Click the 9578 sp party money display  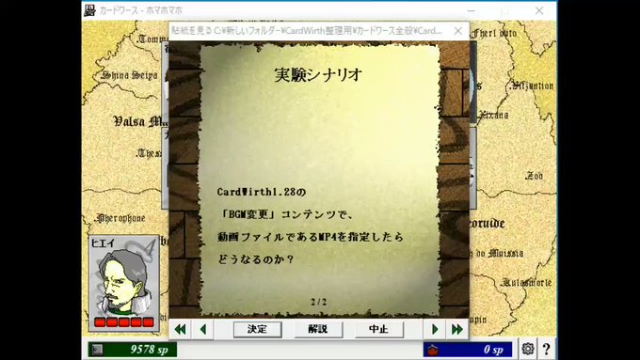pos(133,350)
